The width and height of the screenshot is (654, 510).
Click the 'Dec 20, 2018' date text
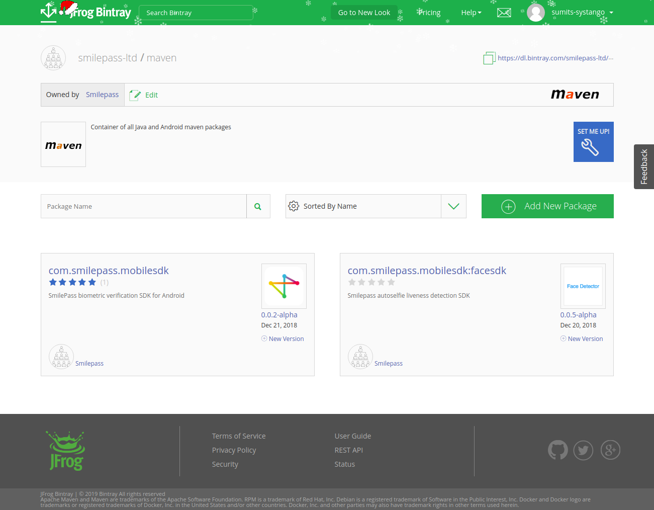click(x=578, y=325)
